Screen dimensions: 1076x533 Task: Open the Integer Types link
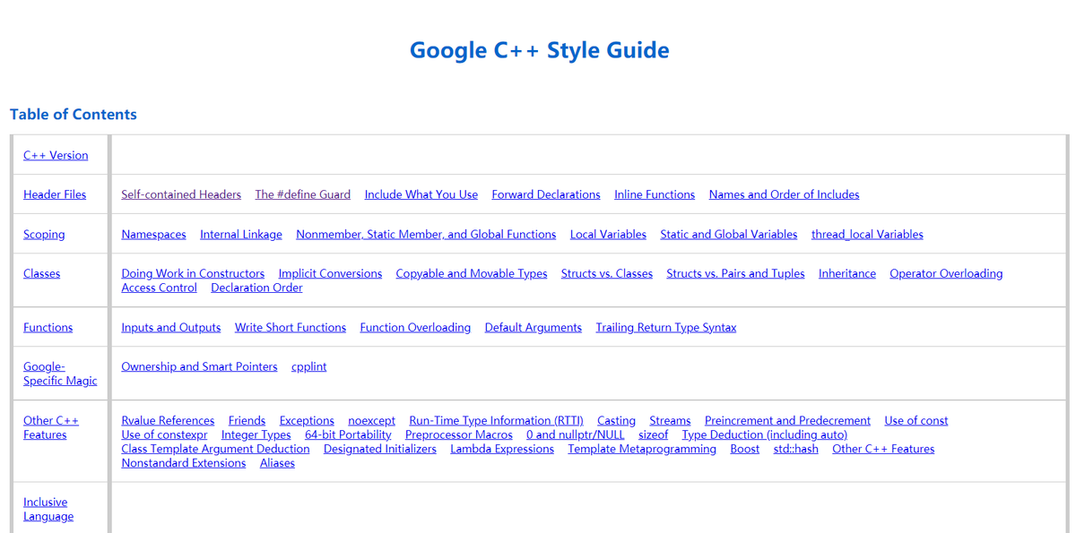click(x=256, y=434)
